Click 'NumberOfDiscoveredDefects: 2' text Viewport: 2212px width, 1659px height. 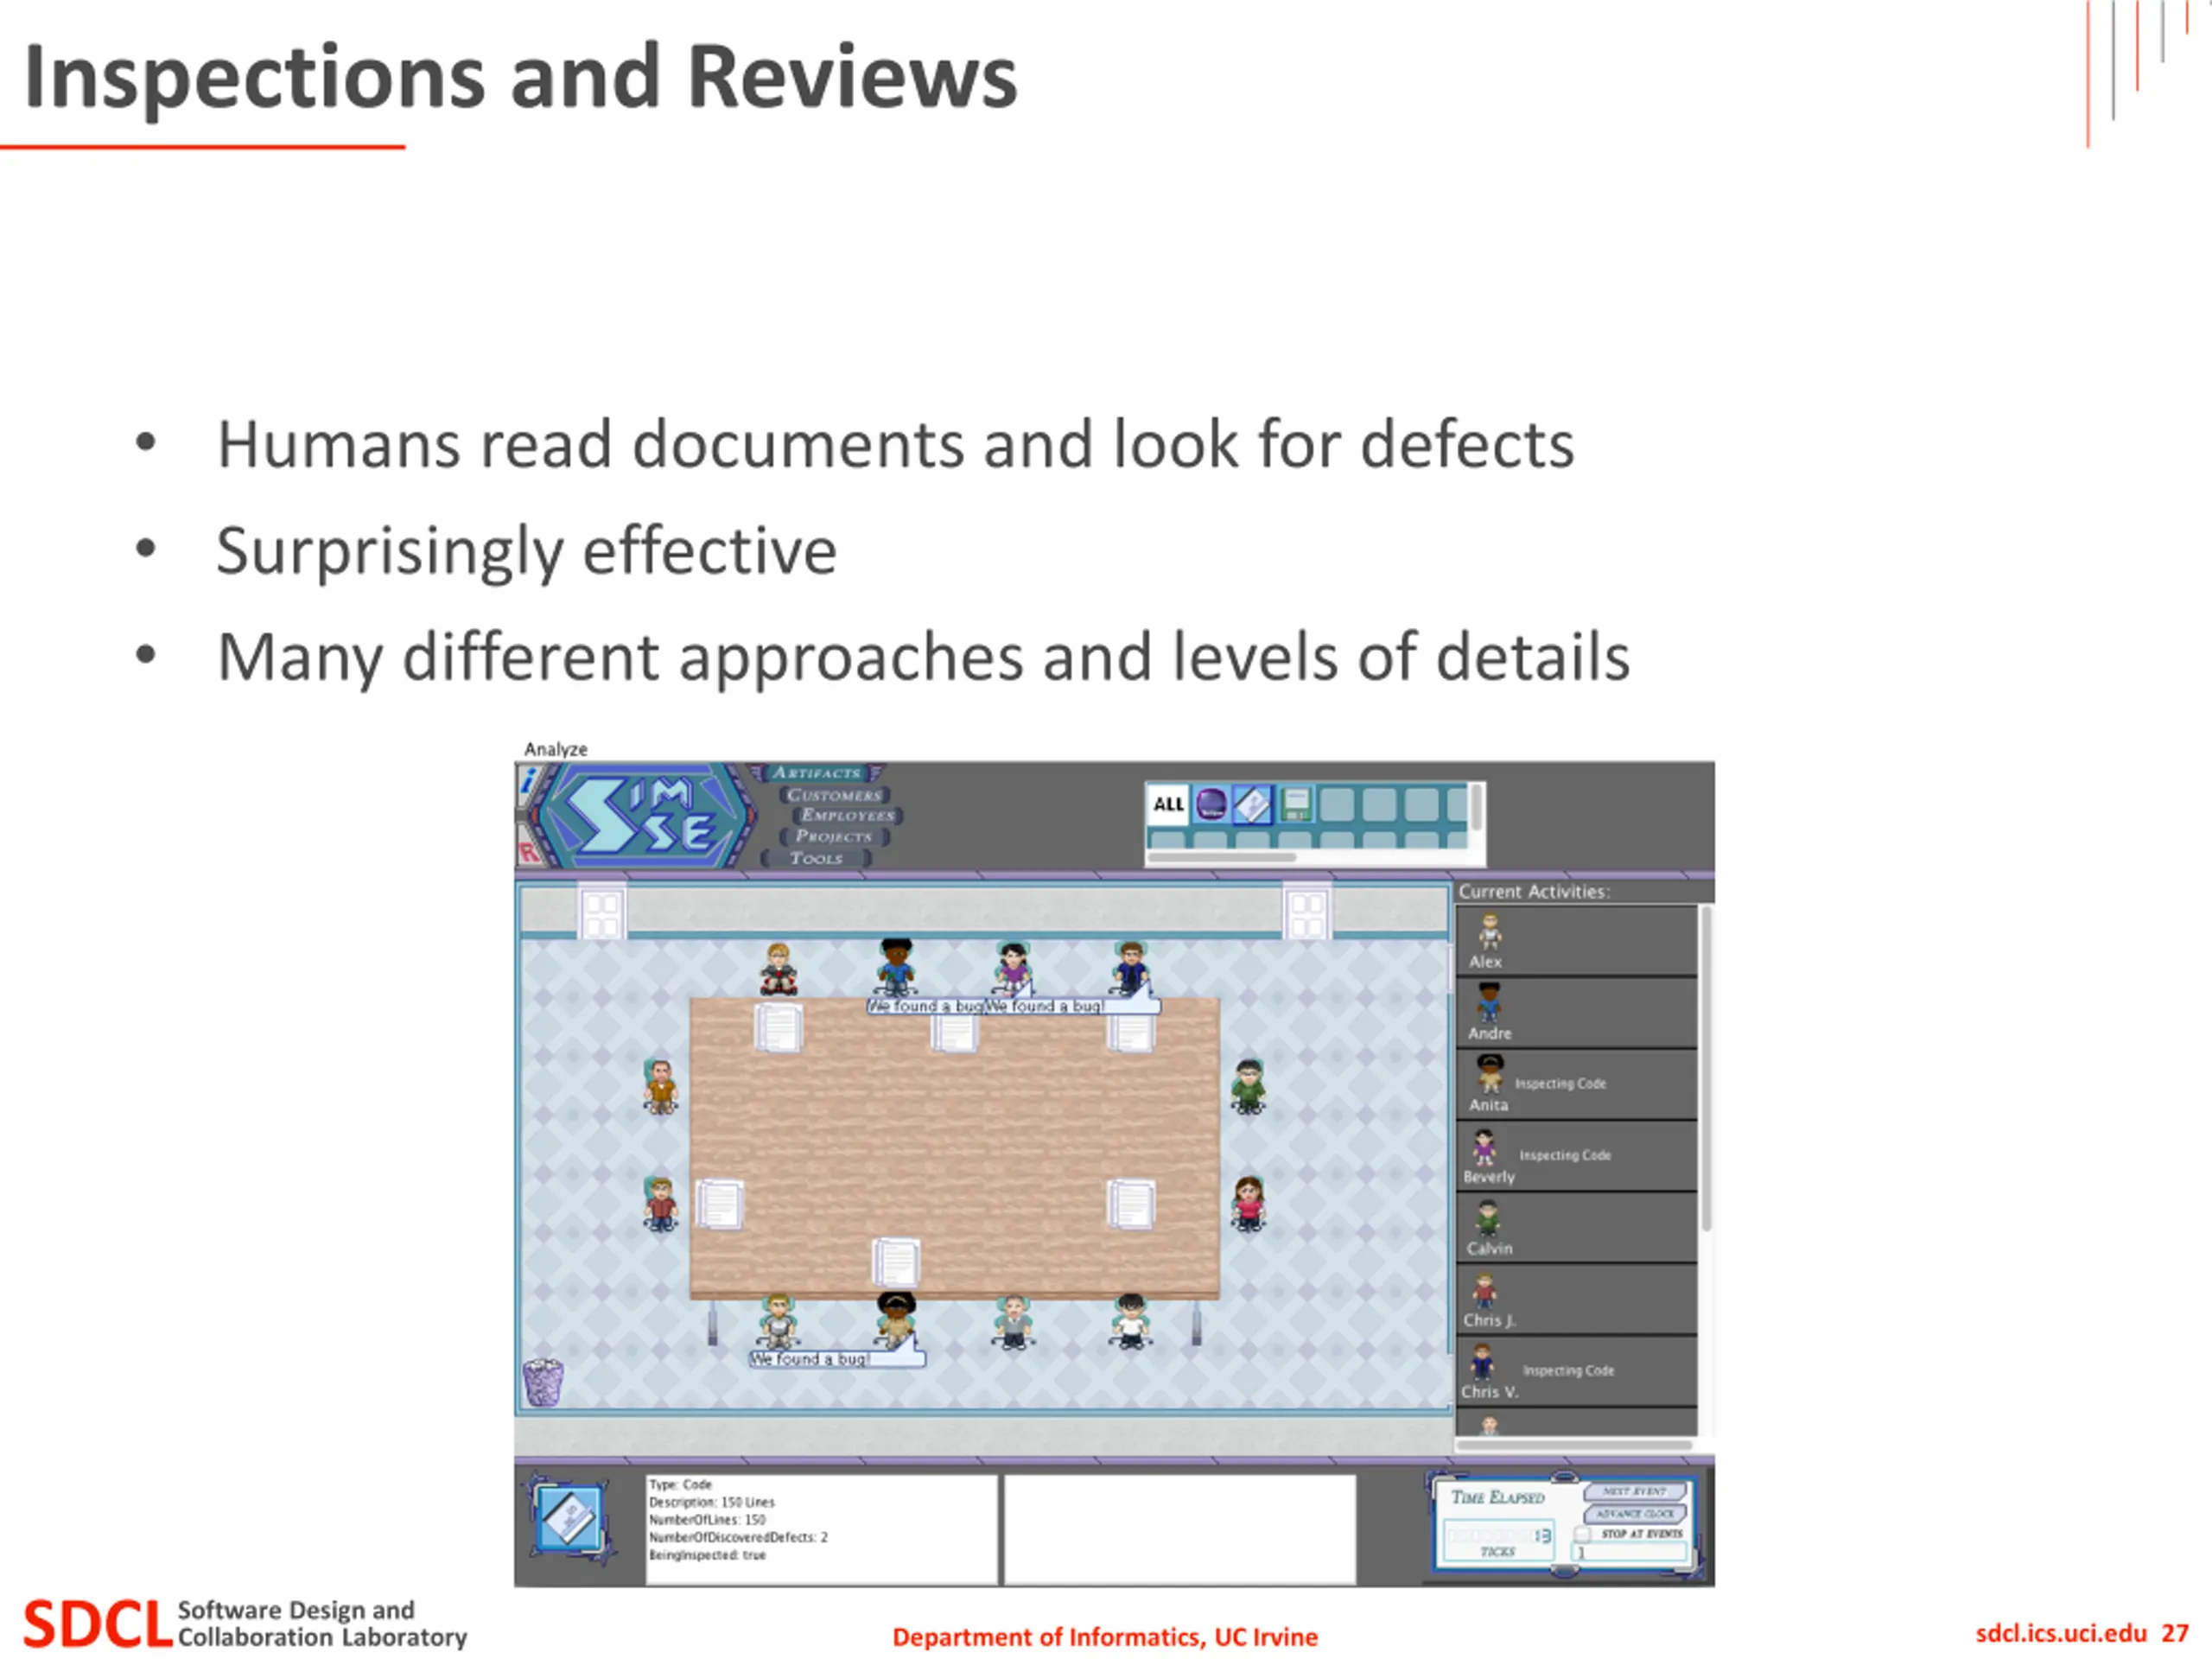point(738,1537)
